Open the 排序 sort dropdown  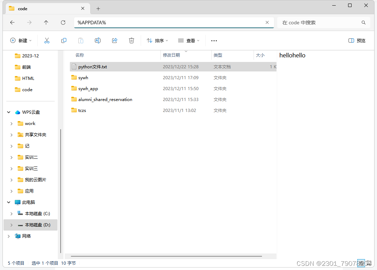[x=158, y=40]
